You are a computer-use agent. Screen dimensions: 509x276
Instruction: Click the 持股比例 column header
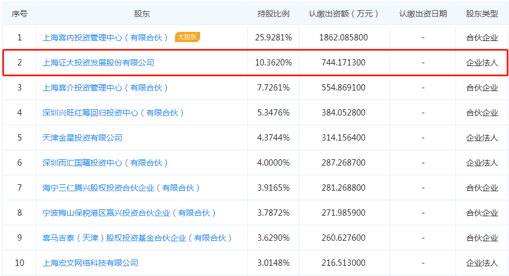coord(274,14)
